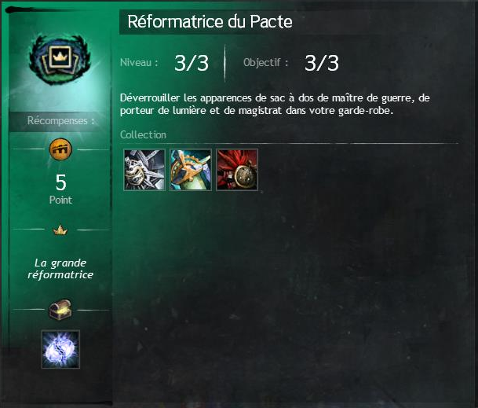Click the word "Point" under the 5
Image resolution: width=478 pixels, height=408 pixels.
pos(60,200)
